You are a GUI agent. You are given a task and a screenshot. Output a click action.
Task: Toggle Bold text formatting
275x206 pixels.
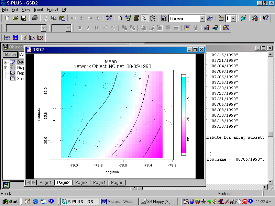(x=80, y=28)
